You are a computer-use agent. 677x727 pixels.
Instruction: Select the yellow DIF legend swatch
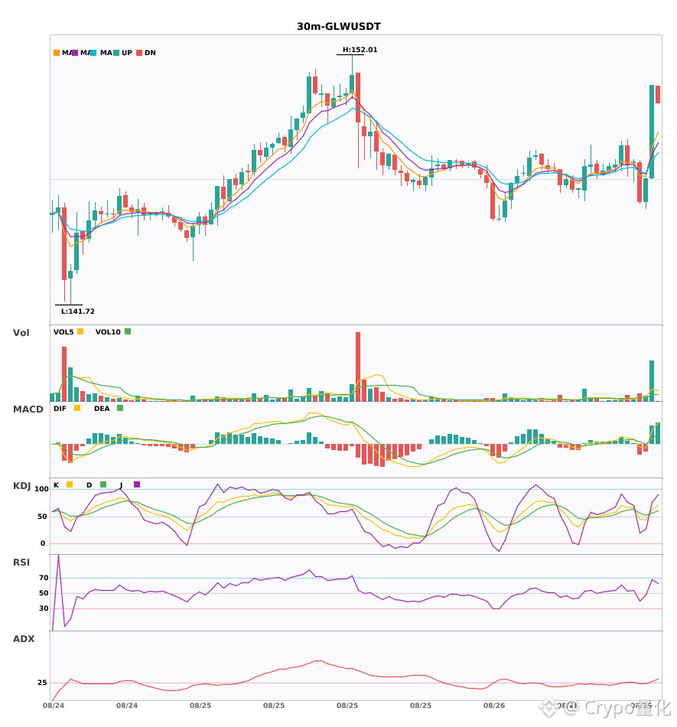click(77, 408)
